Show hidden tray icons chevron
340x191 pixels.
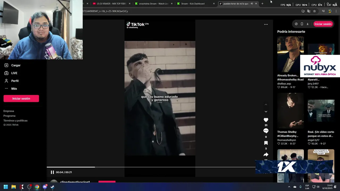tap(289, 187)
